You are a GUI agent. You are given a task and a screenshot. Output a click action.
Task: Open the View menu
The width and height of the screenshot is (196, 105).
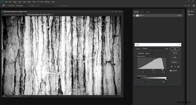[42, 2]
